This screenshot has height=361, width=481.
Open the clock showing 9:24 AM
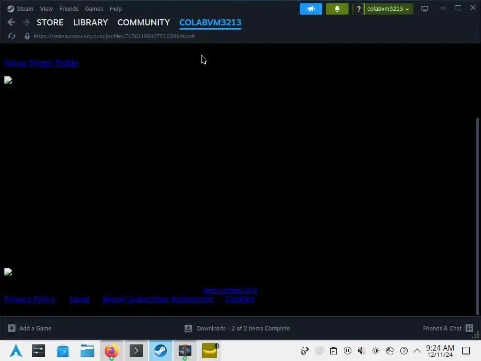tap(440, 351)
